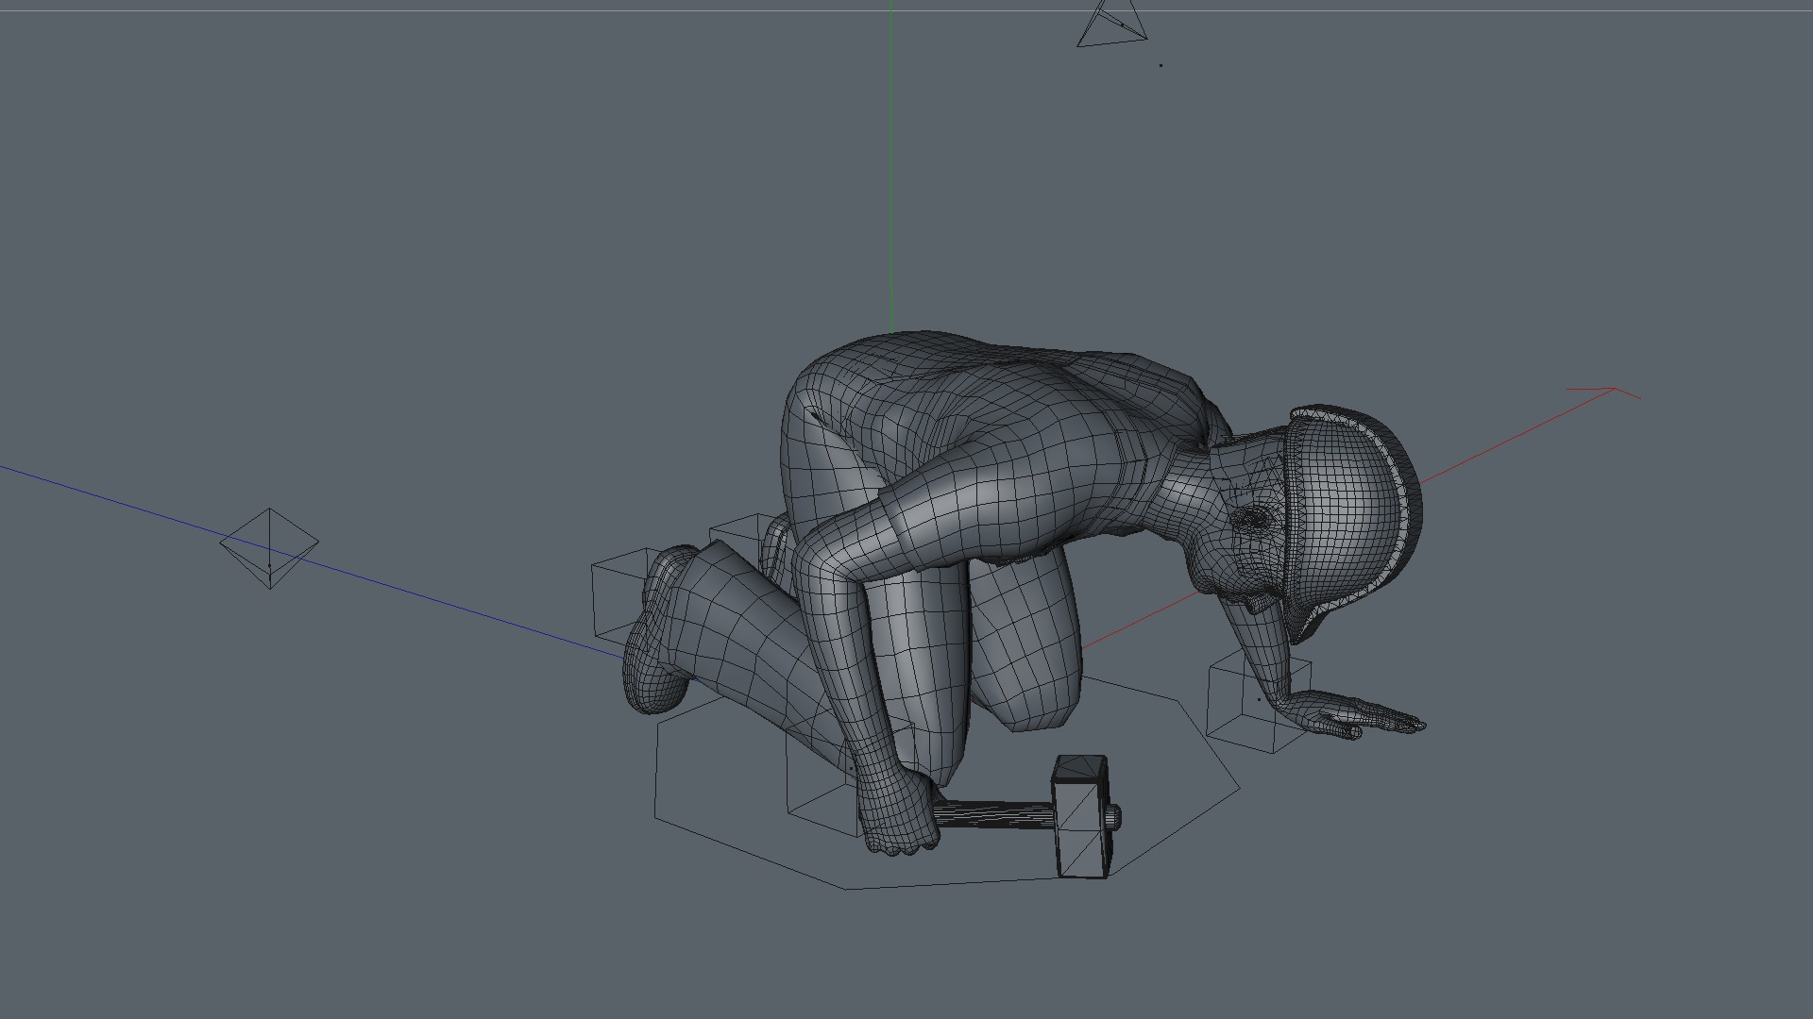1813x1019 pixels.
Task: Select the octahedron wireframe object near blue axis
Action: click(269, 548)
